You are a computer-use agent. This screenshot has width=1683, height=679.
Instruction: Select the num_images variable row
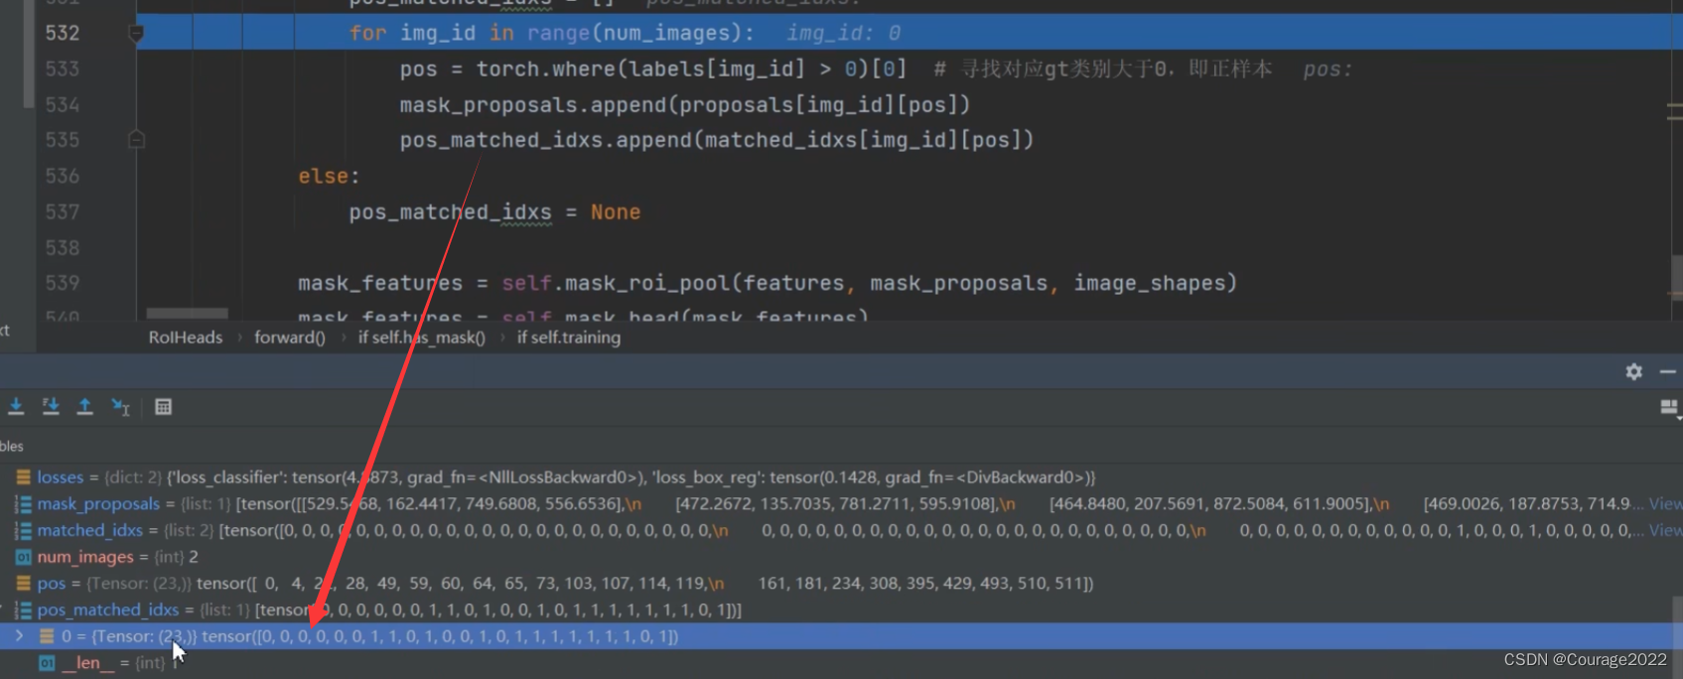coord(841,557)
